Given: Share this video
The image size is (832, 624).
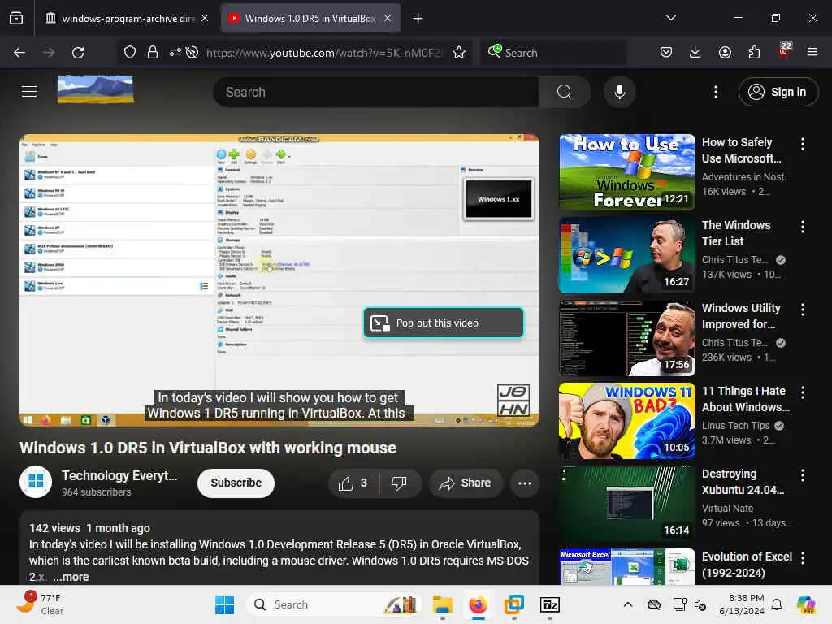Looking at the screenshot, I should click(466, 483).
